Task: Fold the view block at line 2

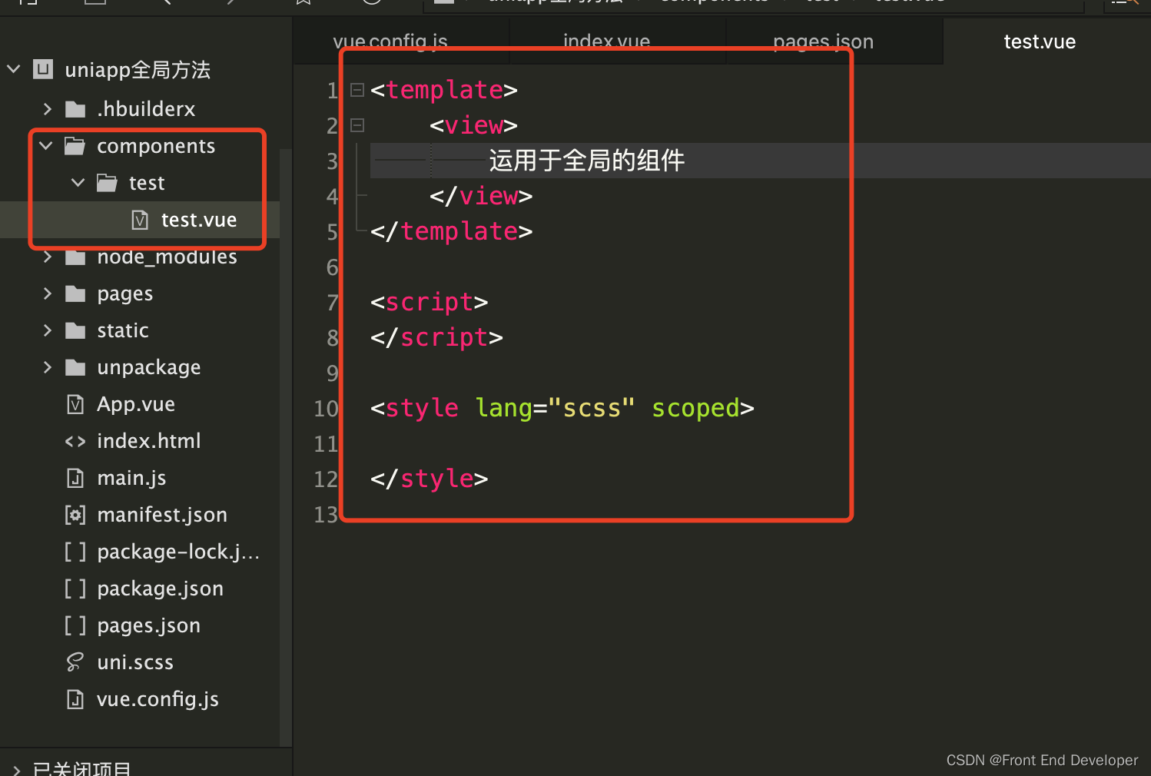Action: 357,124
